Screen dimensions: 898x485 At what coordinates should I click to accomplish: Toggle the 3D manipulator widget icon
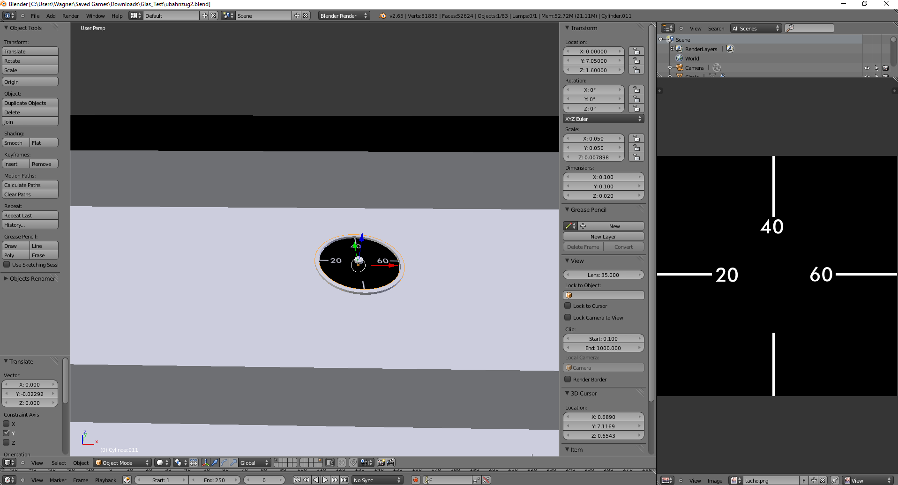click(206, 463)
